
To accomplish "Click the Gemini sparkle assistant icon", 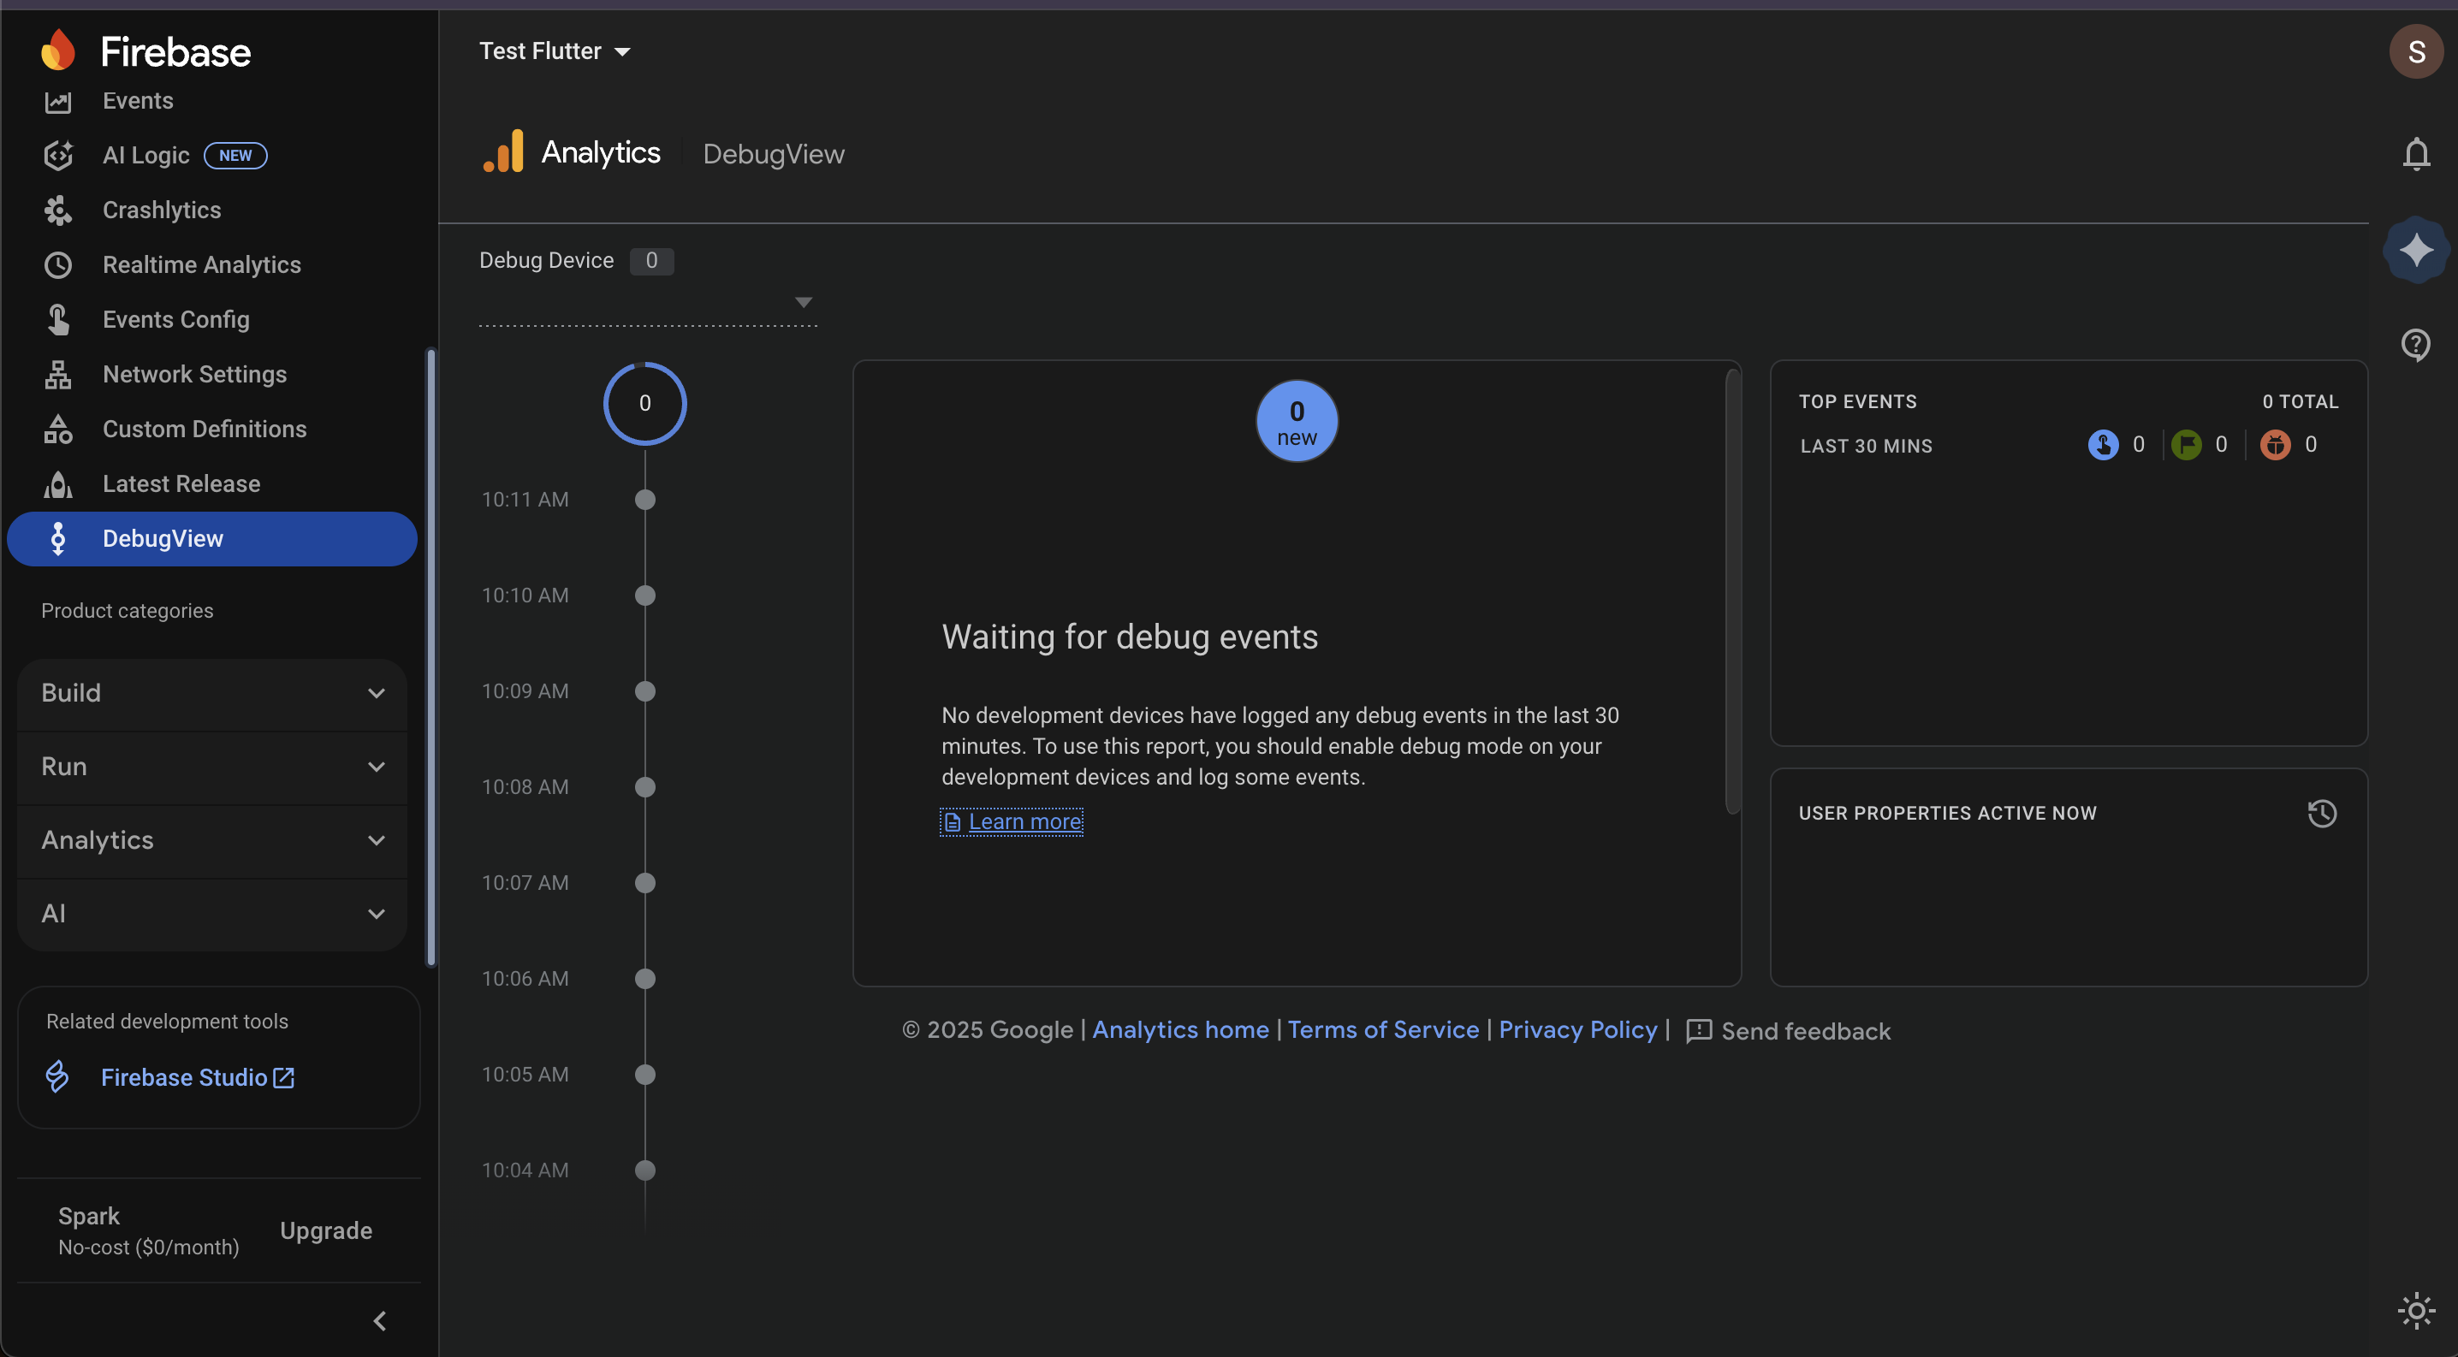I will pos(2415,250).
